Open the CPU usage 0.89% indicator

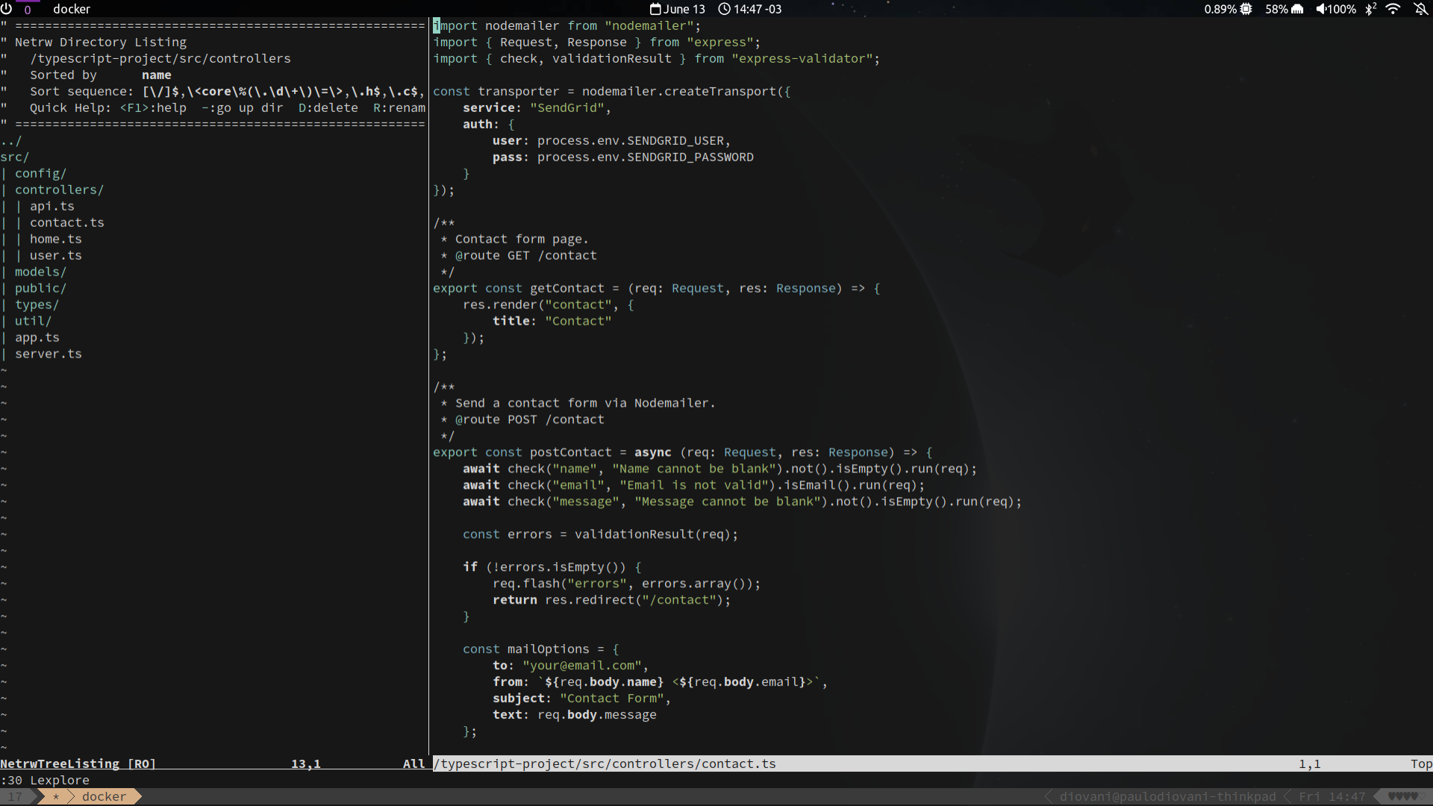click(1228, 9)
